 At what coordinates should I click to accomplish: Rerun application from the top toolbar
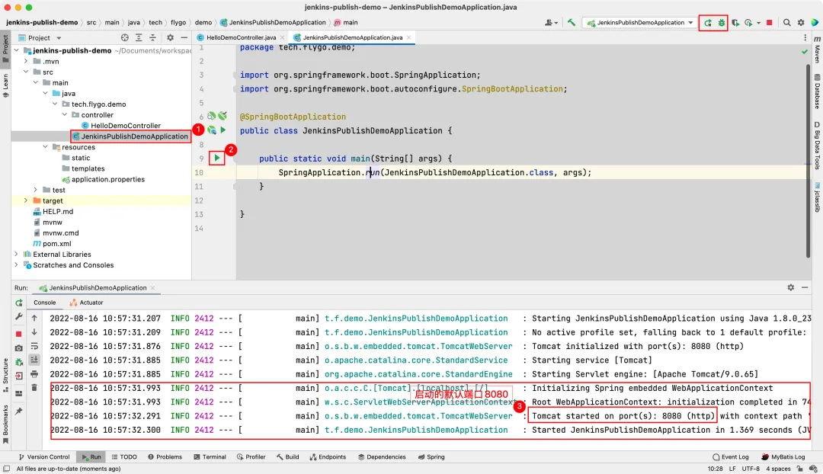coord(707,23)
